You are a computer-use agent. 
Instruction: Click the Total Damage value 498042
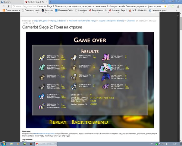(x=93, y=104)
